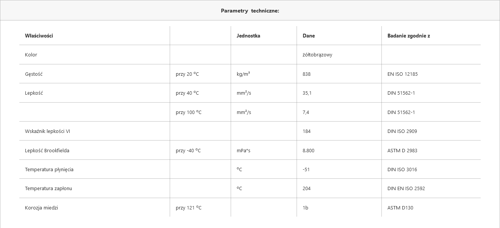
Task: Click the 'Jednostka' column header
Action: point(248,36)
